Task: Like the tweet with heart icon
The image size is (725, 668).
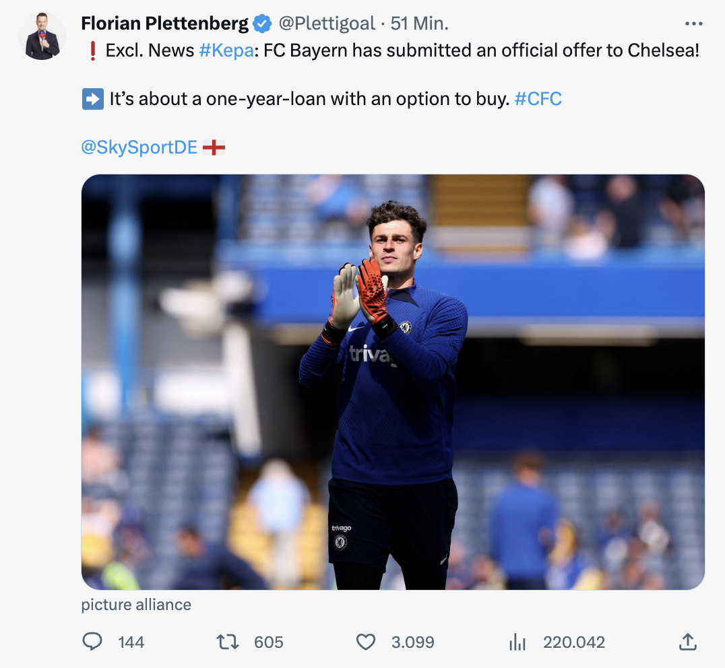Action: [x=365, y=642]
